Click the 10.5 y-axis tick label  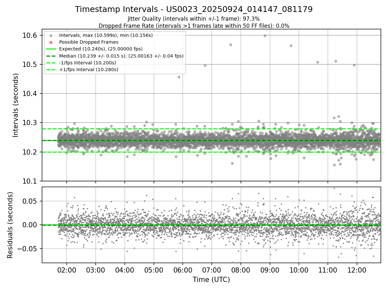coord(30,64)
